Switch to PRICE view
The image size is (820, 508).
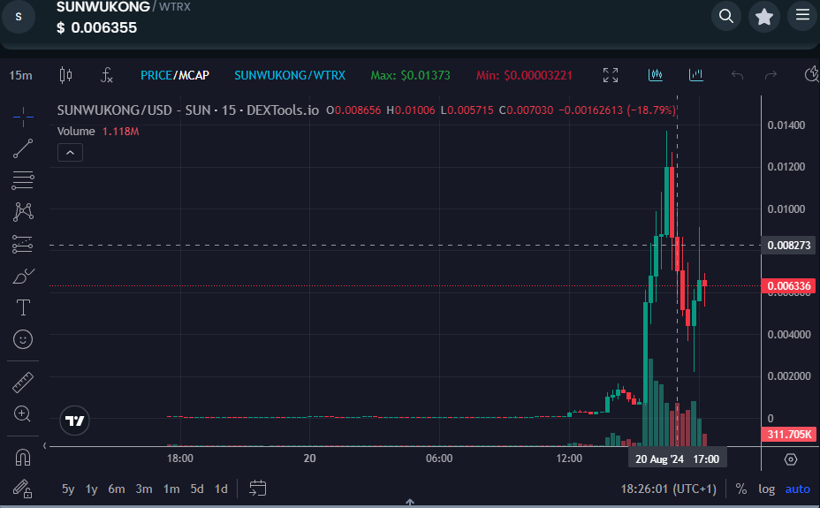coord(156,75)
